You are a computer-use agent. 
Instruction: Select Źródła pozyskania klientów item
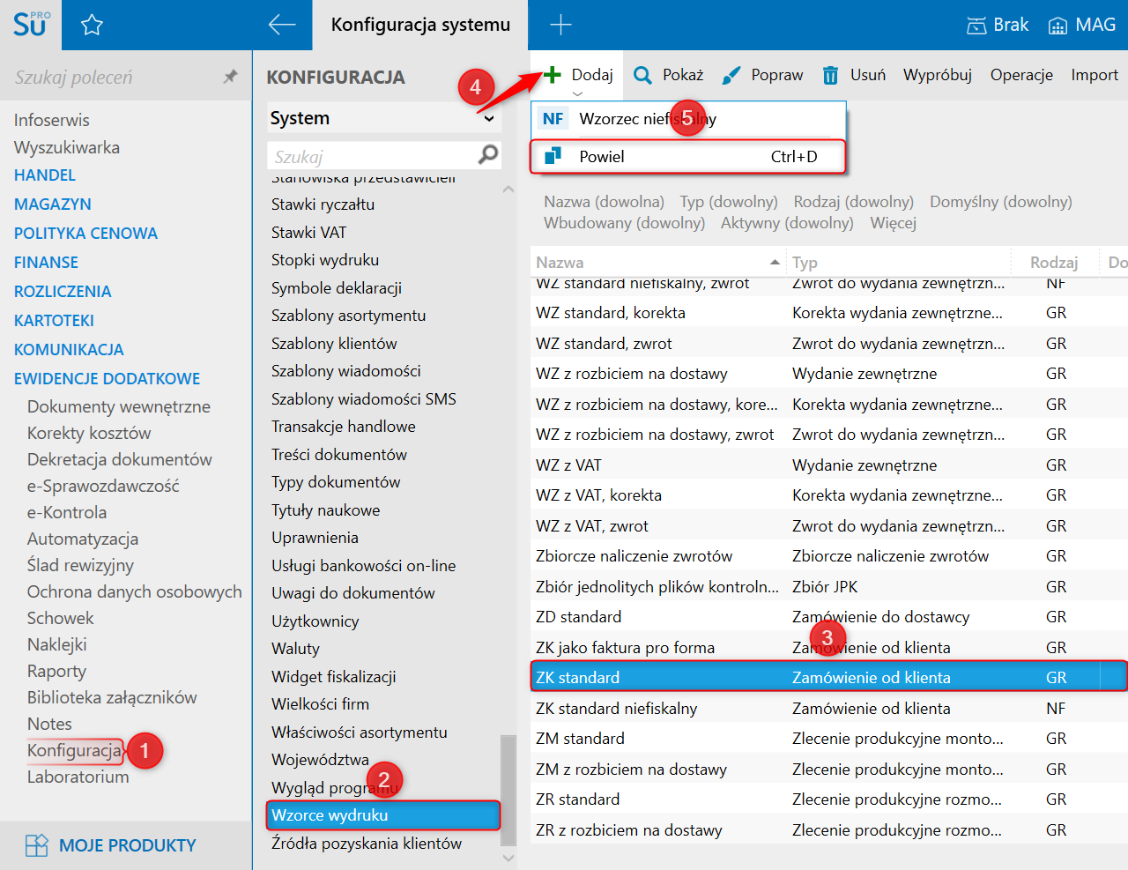(367, 844)
